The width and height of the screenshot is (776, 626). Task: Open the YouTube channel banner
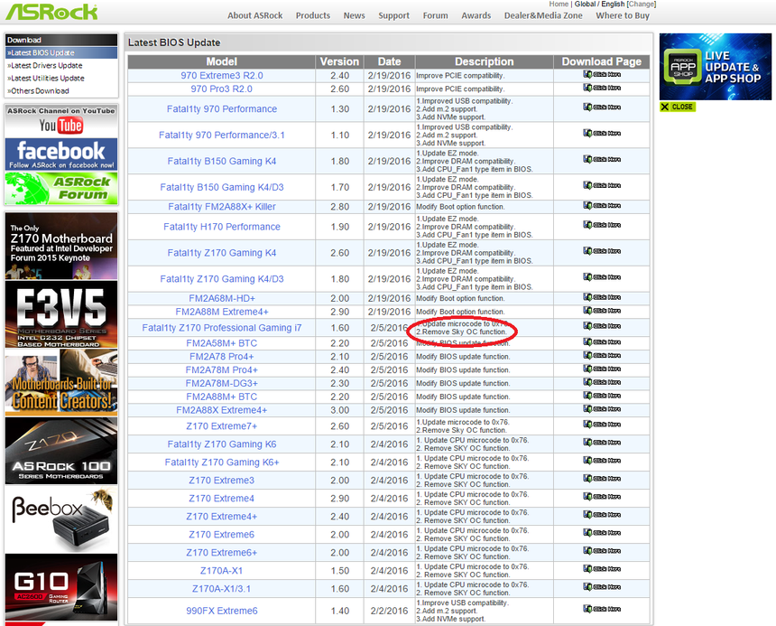pyautogui.click(x=61, y=125)
